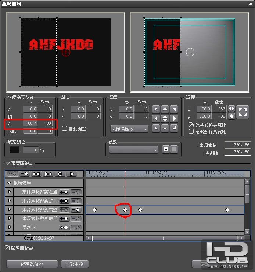Align position to bottom-left arrow button

pos(156,128)
